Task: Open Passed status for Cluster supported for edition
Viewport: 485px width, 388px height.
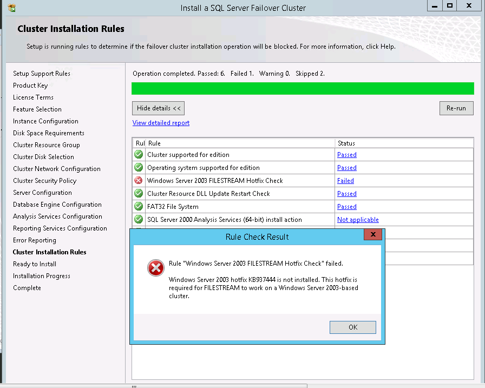Action: tap(347, 155)
